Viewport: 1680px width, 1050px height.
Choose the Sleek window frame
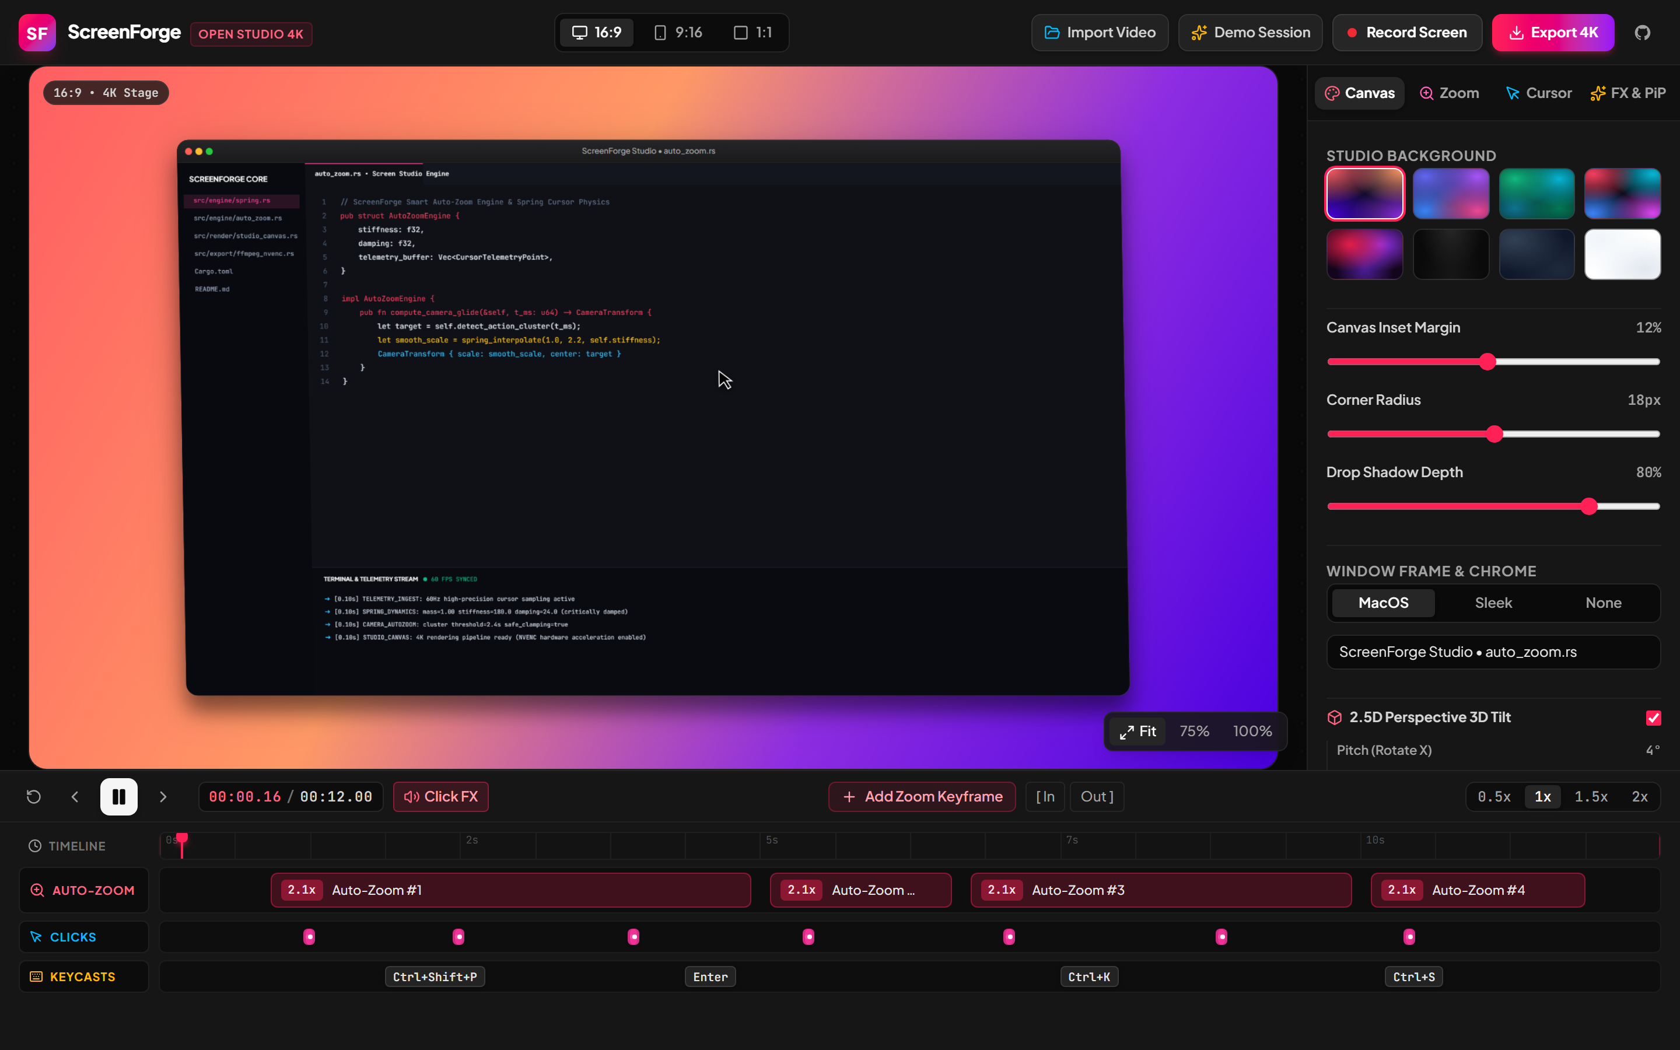click(1493, 603)
